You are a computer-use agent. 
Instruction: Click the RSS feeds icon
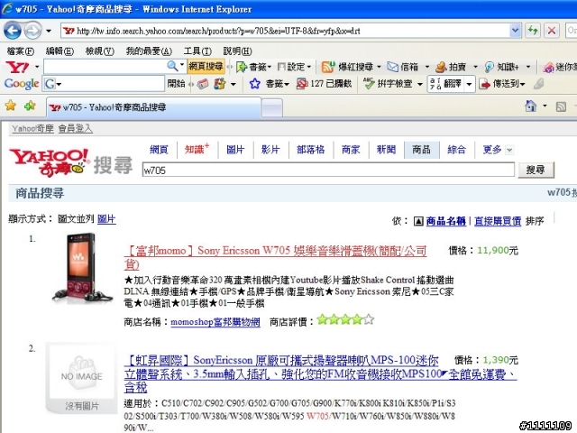tap(561, 106)
